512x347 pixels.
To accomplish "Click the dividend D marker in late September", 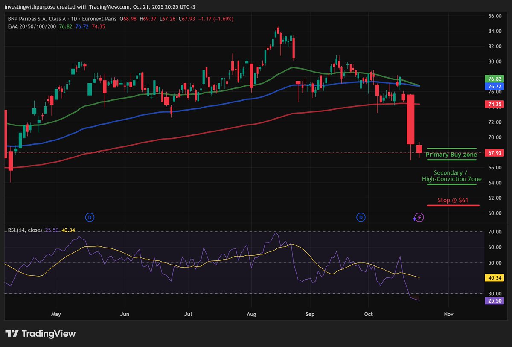I will 361,217.
